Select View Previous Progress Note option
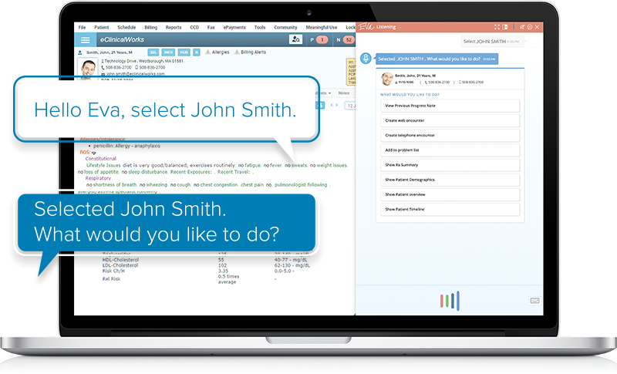 tap(450, 106)
